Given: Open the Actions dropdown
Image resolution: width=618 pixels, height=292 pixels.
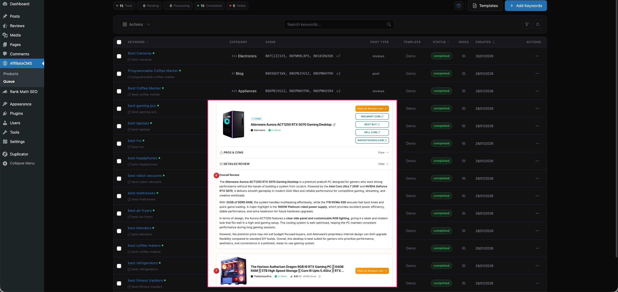Looking at the screenshot, I should click(137, 24).
